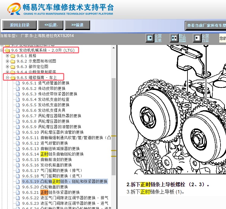Expand the 9.6.2 示意图和布线图 folder
The height and width of the screenshot is (209, 226).
[x=7, y=61]
